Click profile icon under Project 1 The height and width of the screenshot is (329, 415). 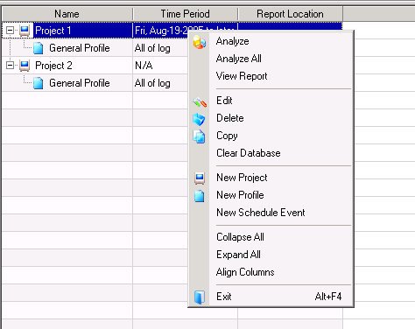39,48
